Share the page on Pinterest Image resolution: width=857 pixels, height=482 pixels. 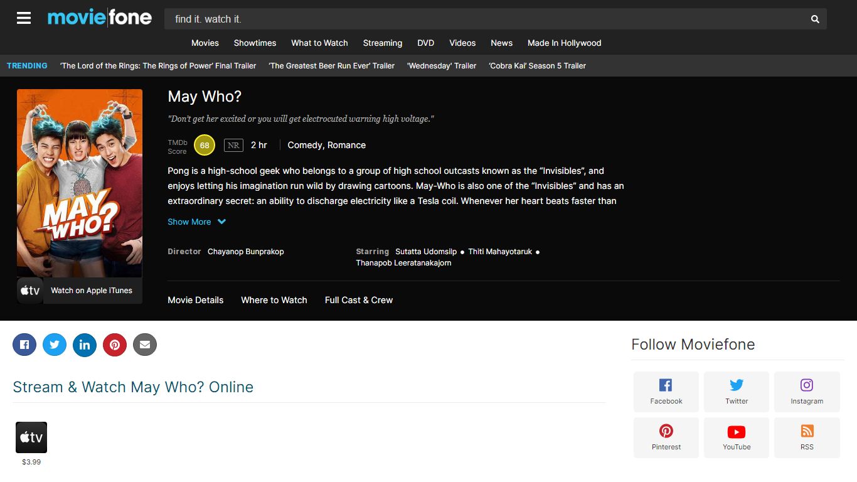coord(115,345)
